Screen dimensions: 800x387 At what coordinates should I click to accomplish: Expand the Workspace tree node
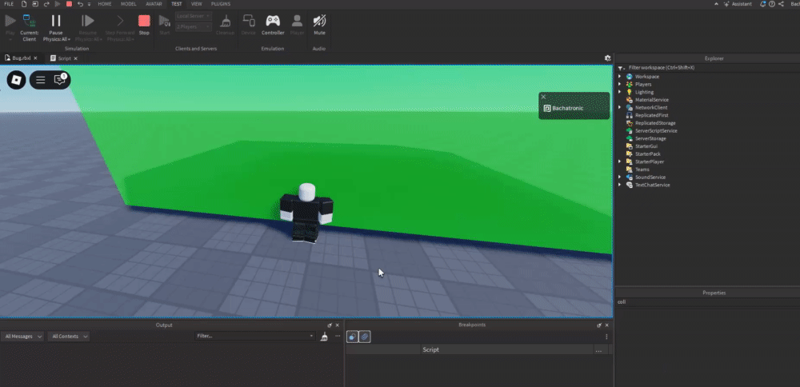[620, 77]
